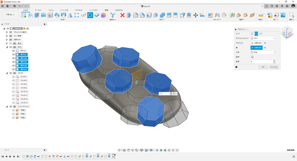Select the Extrude tool in toolbar
The height and width of the screenshot is (161, 297).
37,15
